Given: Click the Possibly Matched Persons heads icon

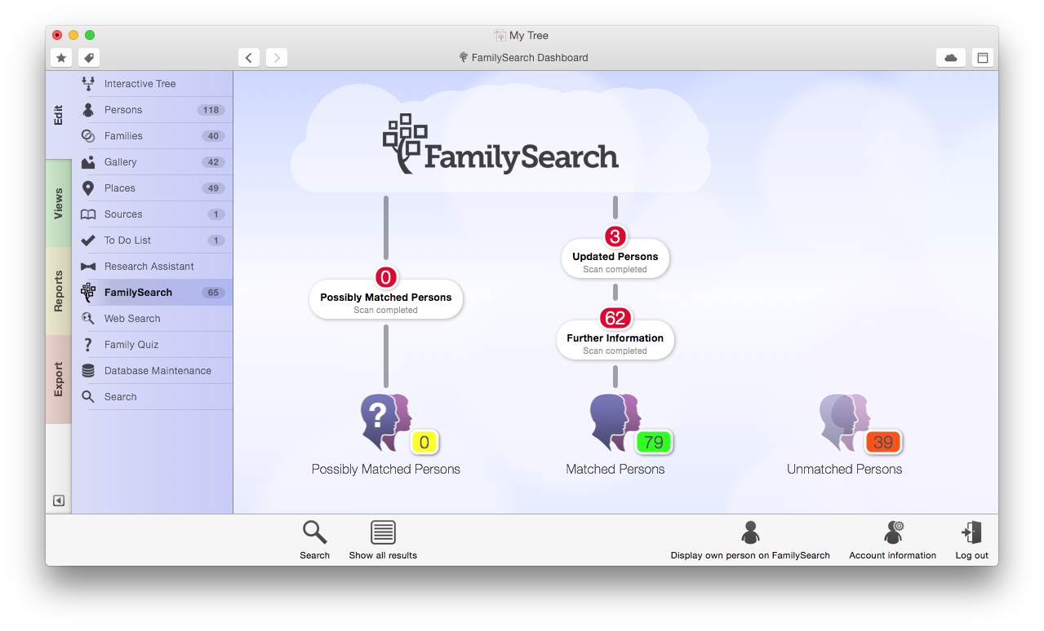Looking at the screenshot, I should point(386,421).
